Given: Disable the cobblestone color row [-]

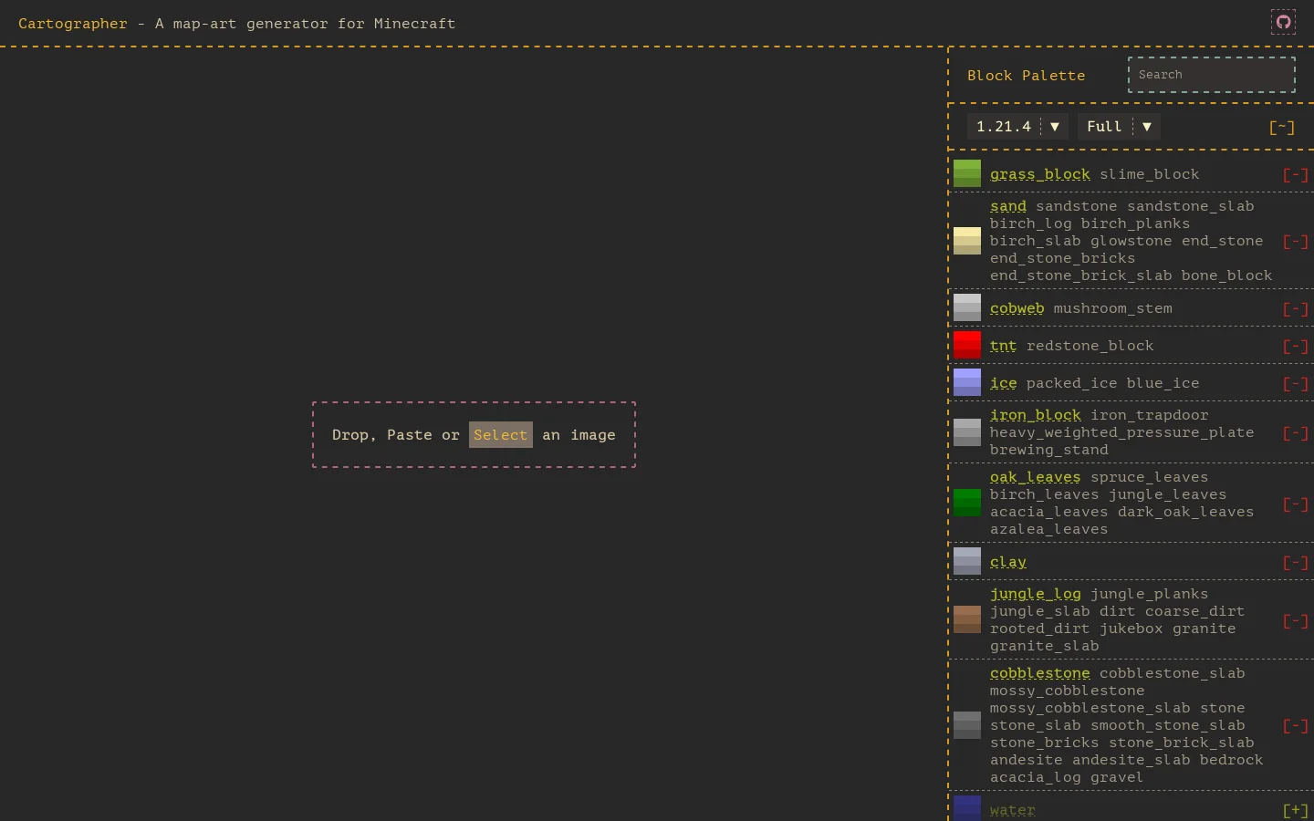Looking at the screenshot, I should 1296,726.
